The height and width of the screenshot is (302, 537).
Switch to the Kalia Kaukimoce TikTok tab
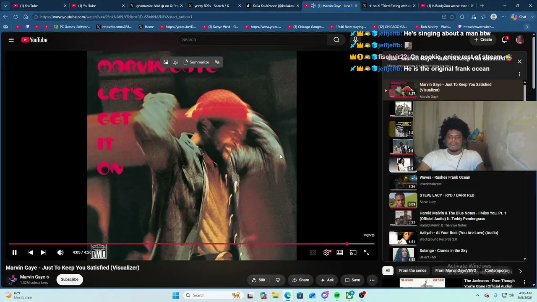point(272,6)
